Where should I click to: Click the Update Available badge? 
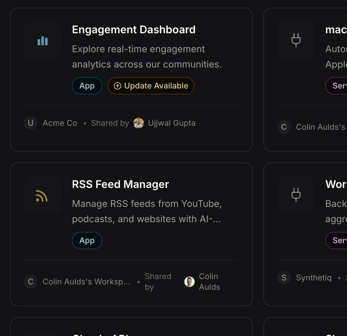coord(151,86)
